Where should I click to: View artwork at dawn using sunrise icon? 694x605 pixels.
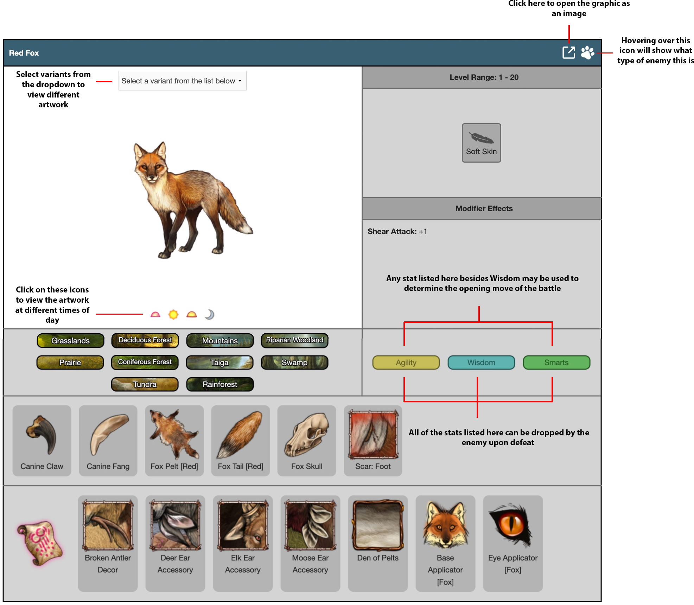click(x=155, y=314)
